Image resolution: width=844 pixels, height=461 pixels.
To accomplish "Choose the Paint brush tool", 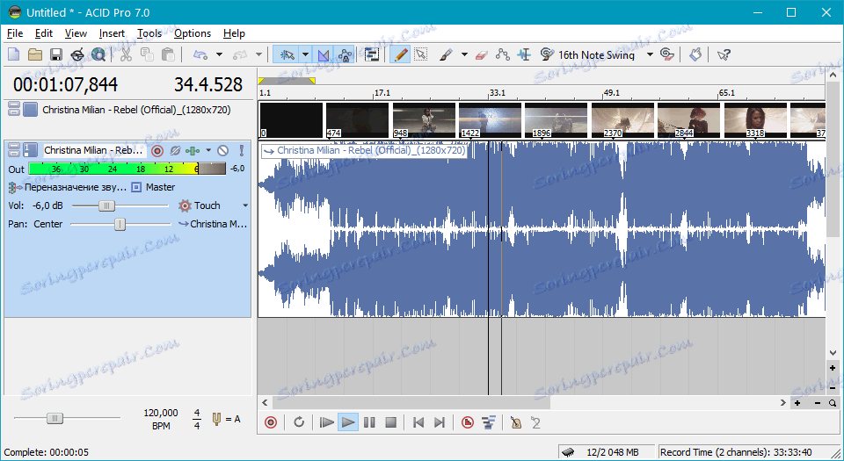I will (x=445, y=54).
